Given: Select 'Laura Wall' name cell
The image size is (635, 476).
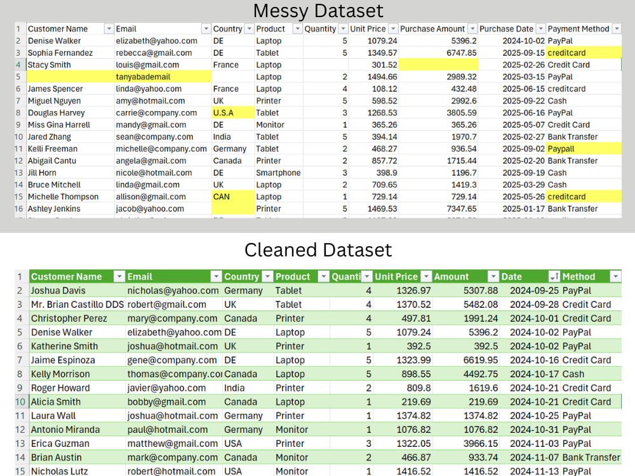Looking at the screenshot, I should 77,416.
